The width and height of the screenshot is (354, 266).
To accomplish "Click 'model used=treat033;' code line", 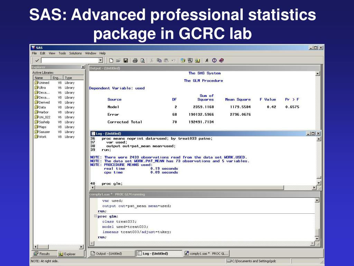I will point(125,227).
